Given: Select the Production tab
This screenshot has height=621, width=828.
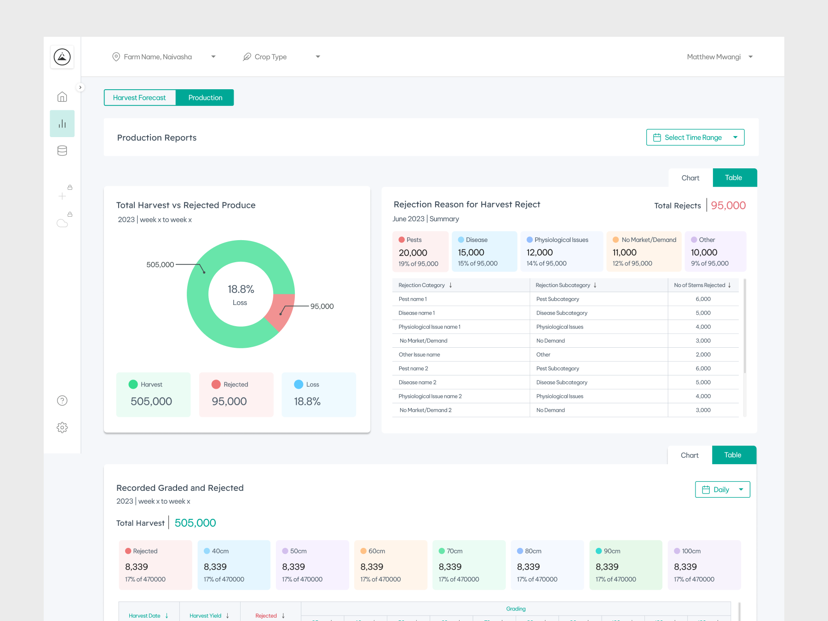Looking at the screenshot, I should pos(205,98).
